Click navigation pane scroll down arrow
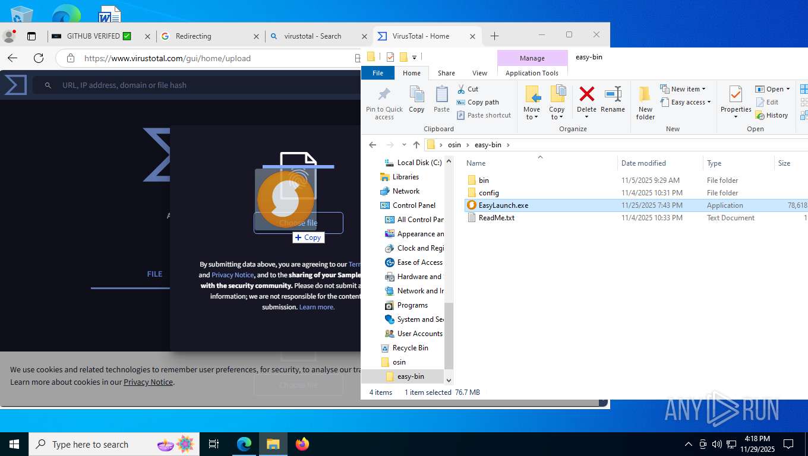Viewport: 808px width, 456px height. point(449,379)
